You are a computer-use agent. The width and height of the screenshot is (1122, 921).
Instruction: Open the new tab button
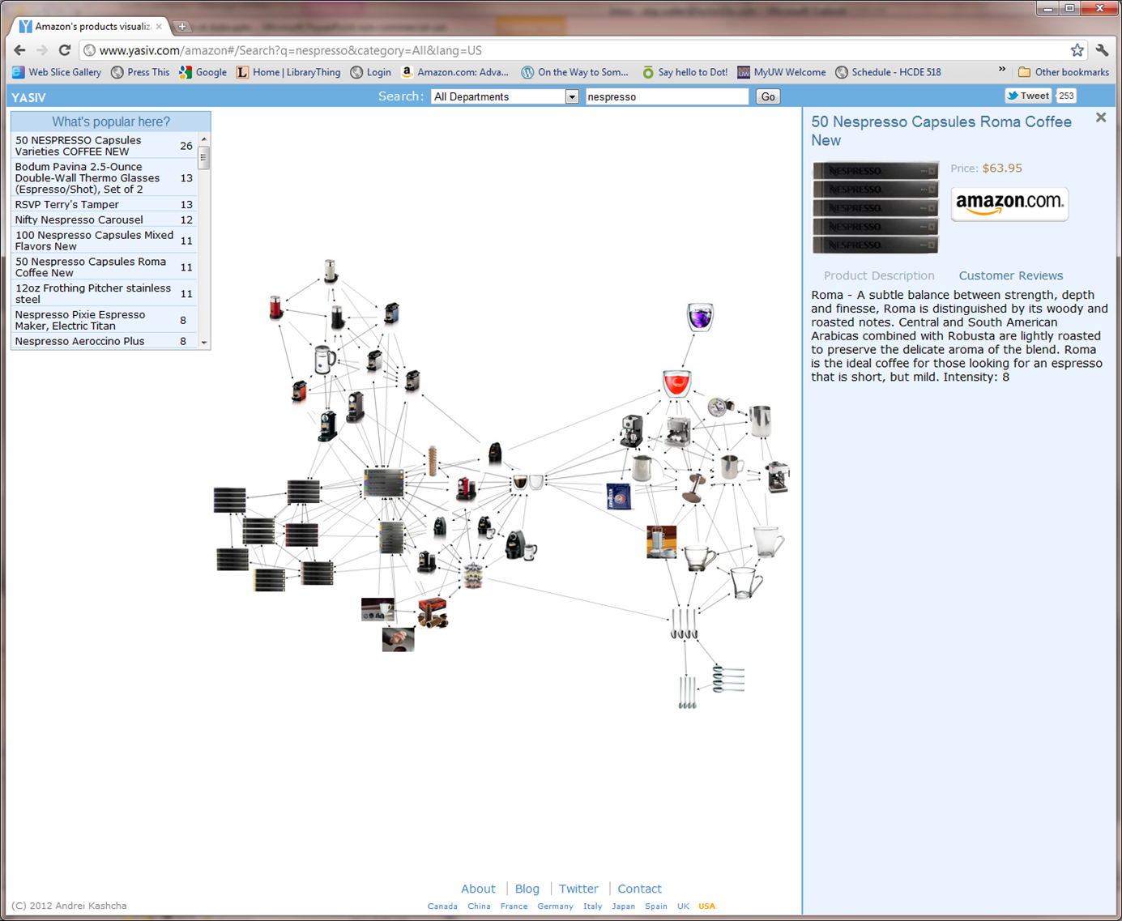[x=182, y=27]
